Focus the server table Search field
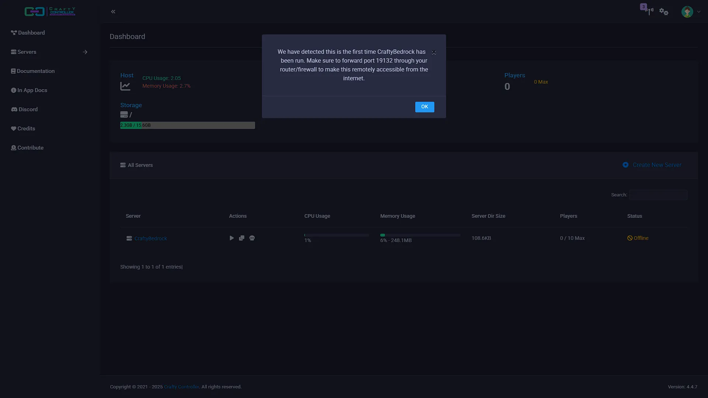 (658, 195)
